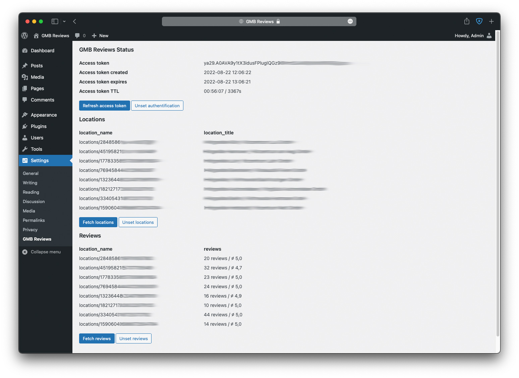Select the 16 reviews / ø 4,9 entry
Screen dimensions: 519x378
[x=223, y=296]
